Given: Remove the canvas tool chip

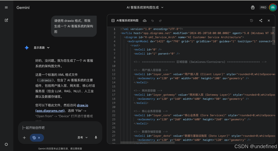Looking at the screenshot, I should 39,138.
